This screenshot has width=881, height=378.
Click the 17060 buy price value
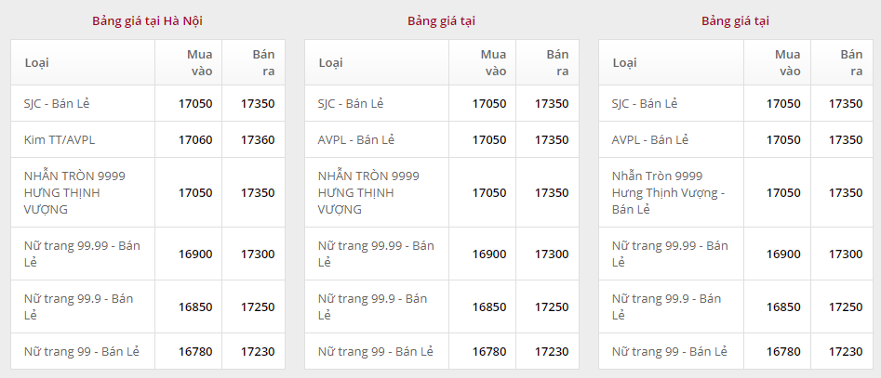click(x=195, y=139)
